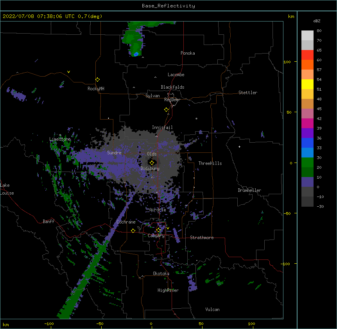Click the yellow diamond marker near RockyMH

click(x=98, y=80)
